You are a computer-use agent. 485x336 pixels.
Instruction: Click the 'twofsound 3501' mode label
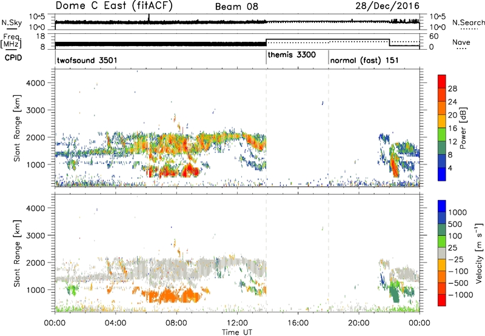(87, 60)
